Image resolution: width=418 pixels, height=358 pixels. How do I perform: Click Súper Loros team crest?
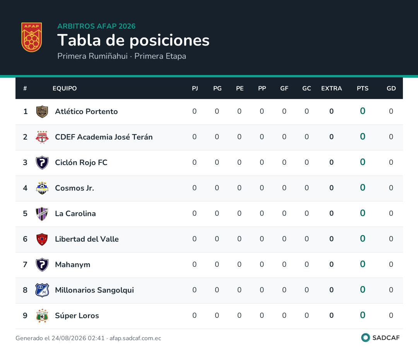click(42, 315)
